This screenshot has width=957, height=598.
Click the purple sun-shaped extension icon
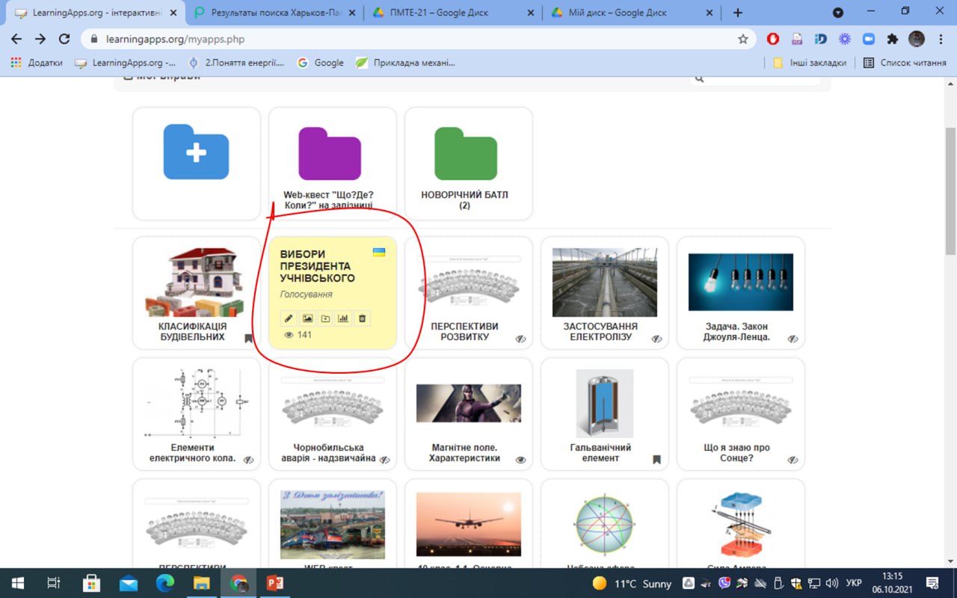(x=845, y=39)
